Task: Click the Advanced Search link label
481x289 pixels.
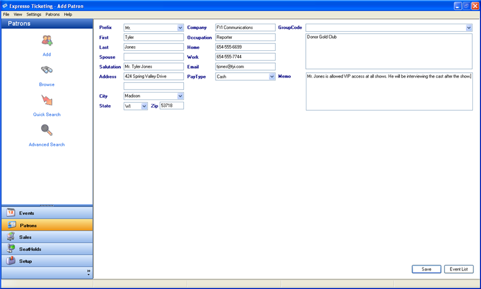Action: 47,144
